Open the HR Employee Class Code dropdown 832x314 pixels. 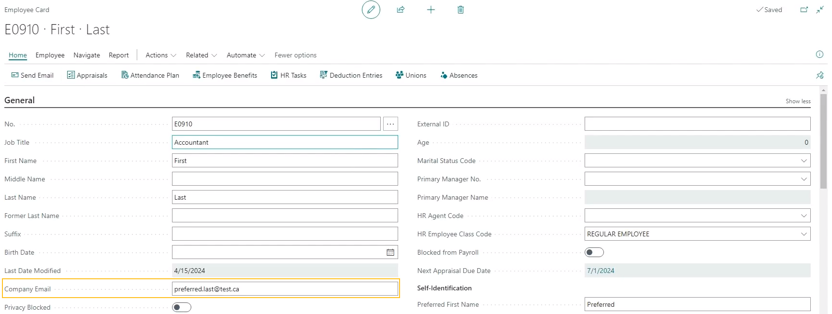pos(803,234)
